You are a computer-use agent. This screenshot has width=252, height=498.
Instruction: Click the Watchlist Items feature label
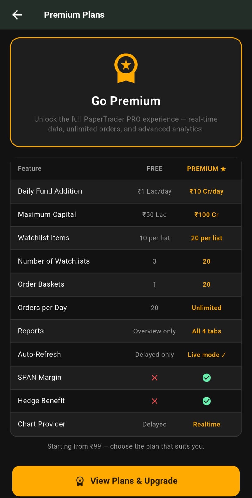[x=44, y=238]
